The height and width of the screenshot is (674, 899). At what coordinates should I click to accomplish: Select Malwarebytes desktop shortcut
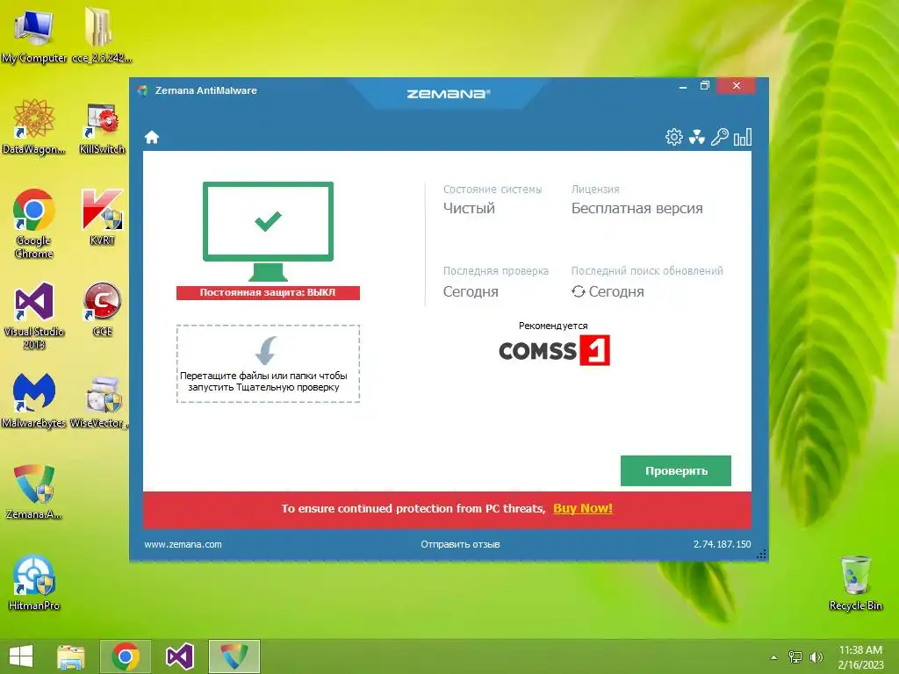pos(34,400)
